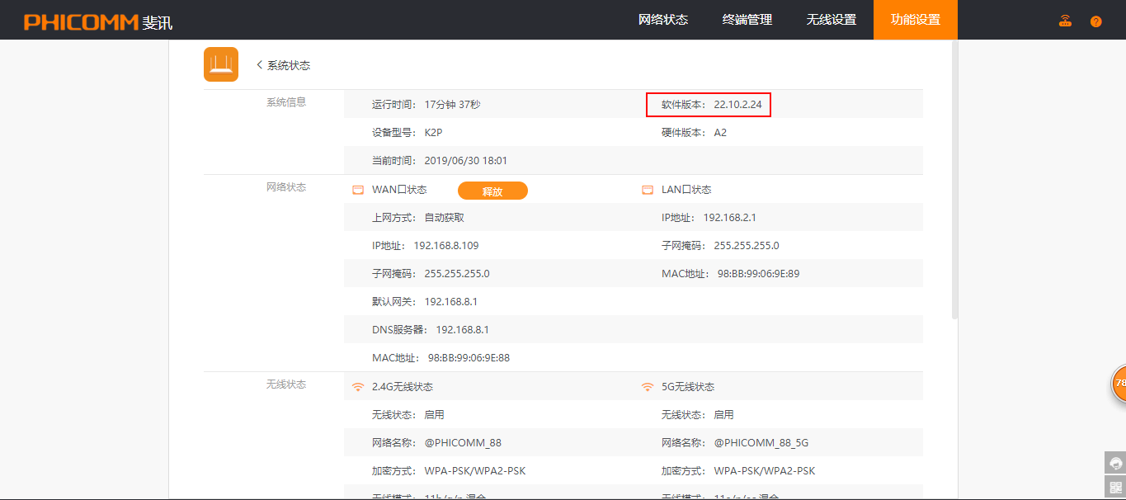Click the orange router icon beside 系统状态

(x=221, y=64)
